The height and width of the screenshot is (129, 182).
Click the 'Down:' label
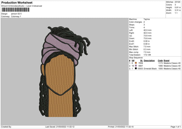coord(132,38)
